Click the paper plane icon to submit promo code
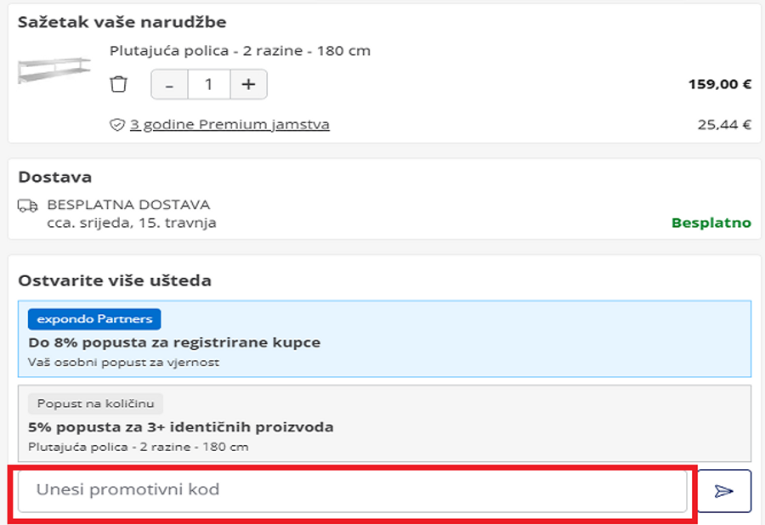 tap(723, 490)
